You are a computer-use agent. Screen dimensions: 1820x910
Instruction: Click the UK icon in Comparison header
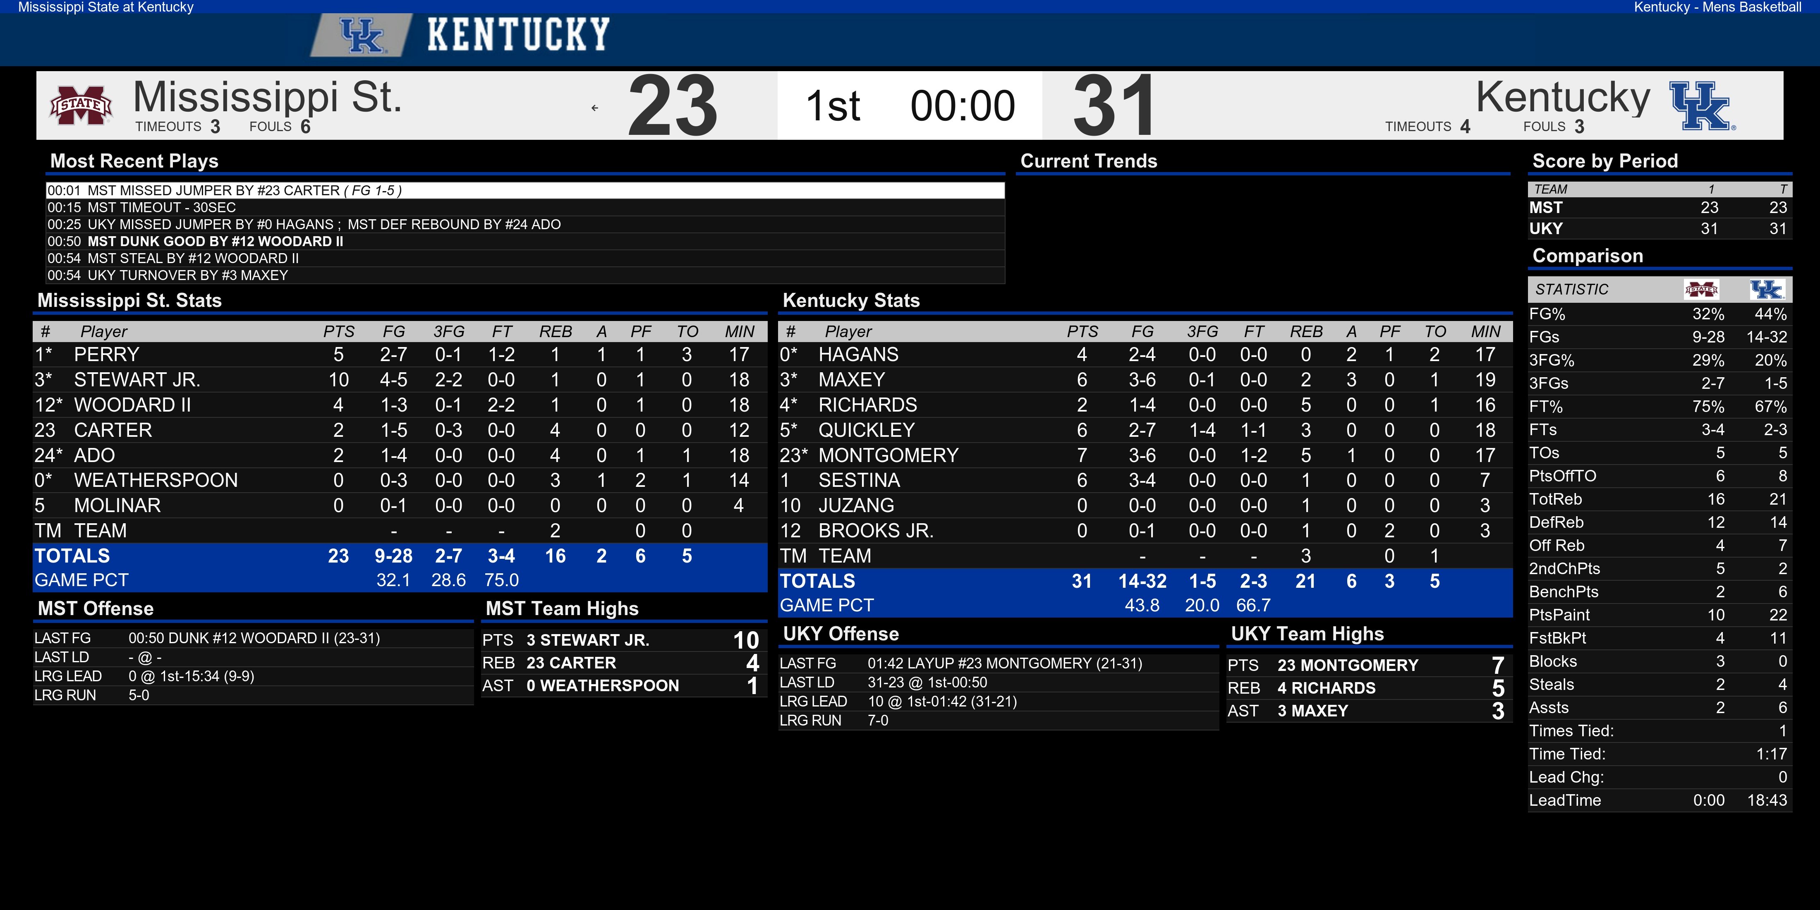click(1766, 290)
